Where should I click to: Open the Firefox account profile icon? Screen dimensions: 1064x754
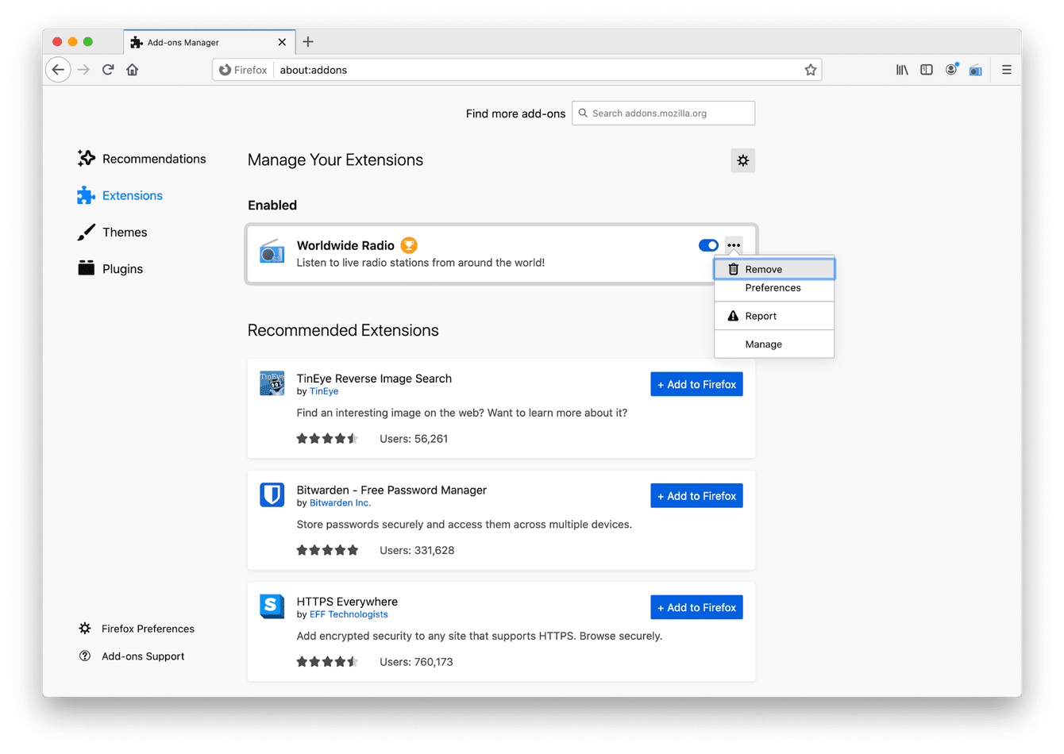pos(951,70)
